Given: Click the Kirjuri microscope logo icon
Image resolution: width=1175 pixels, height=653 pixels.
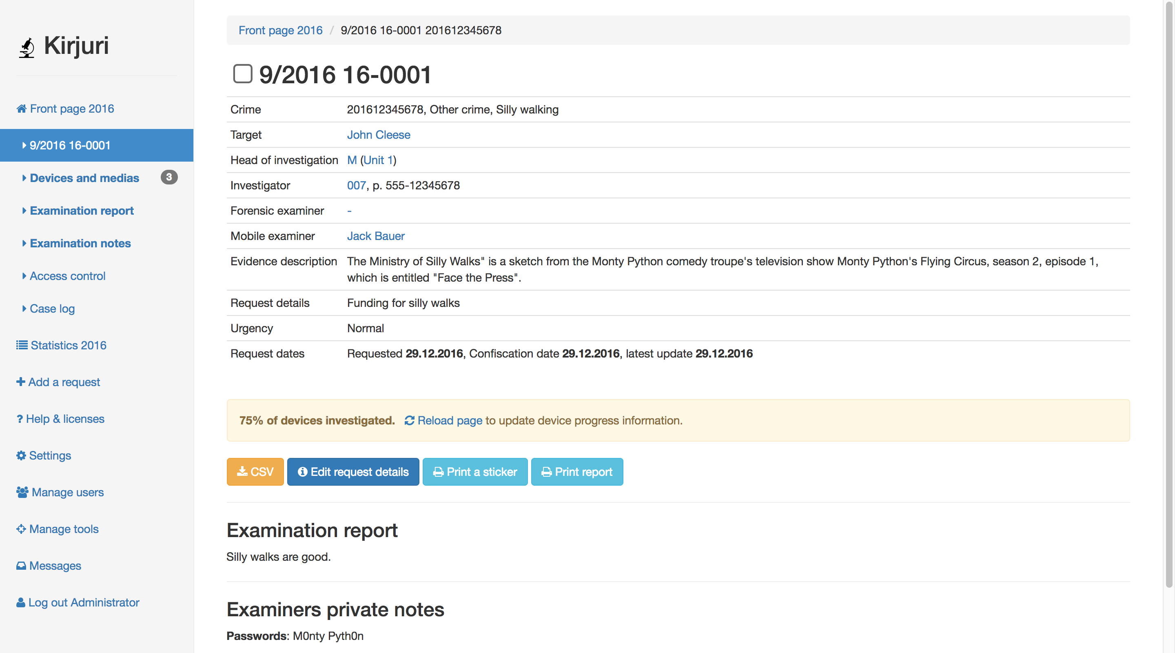Looking at the screenshot, I should pyautogui.click(x=27, y=47).
